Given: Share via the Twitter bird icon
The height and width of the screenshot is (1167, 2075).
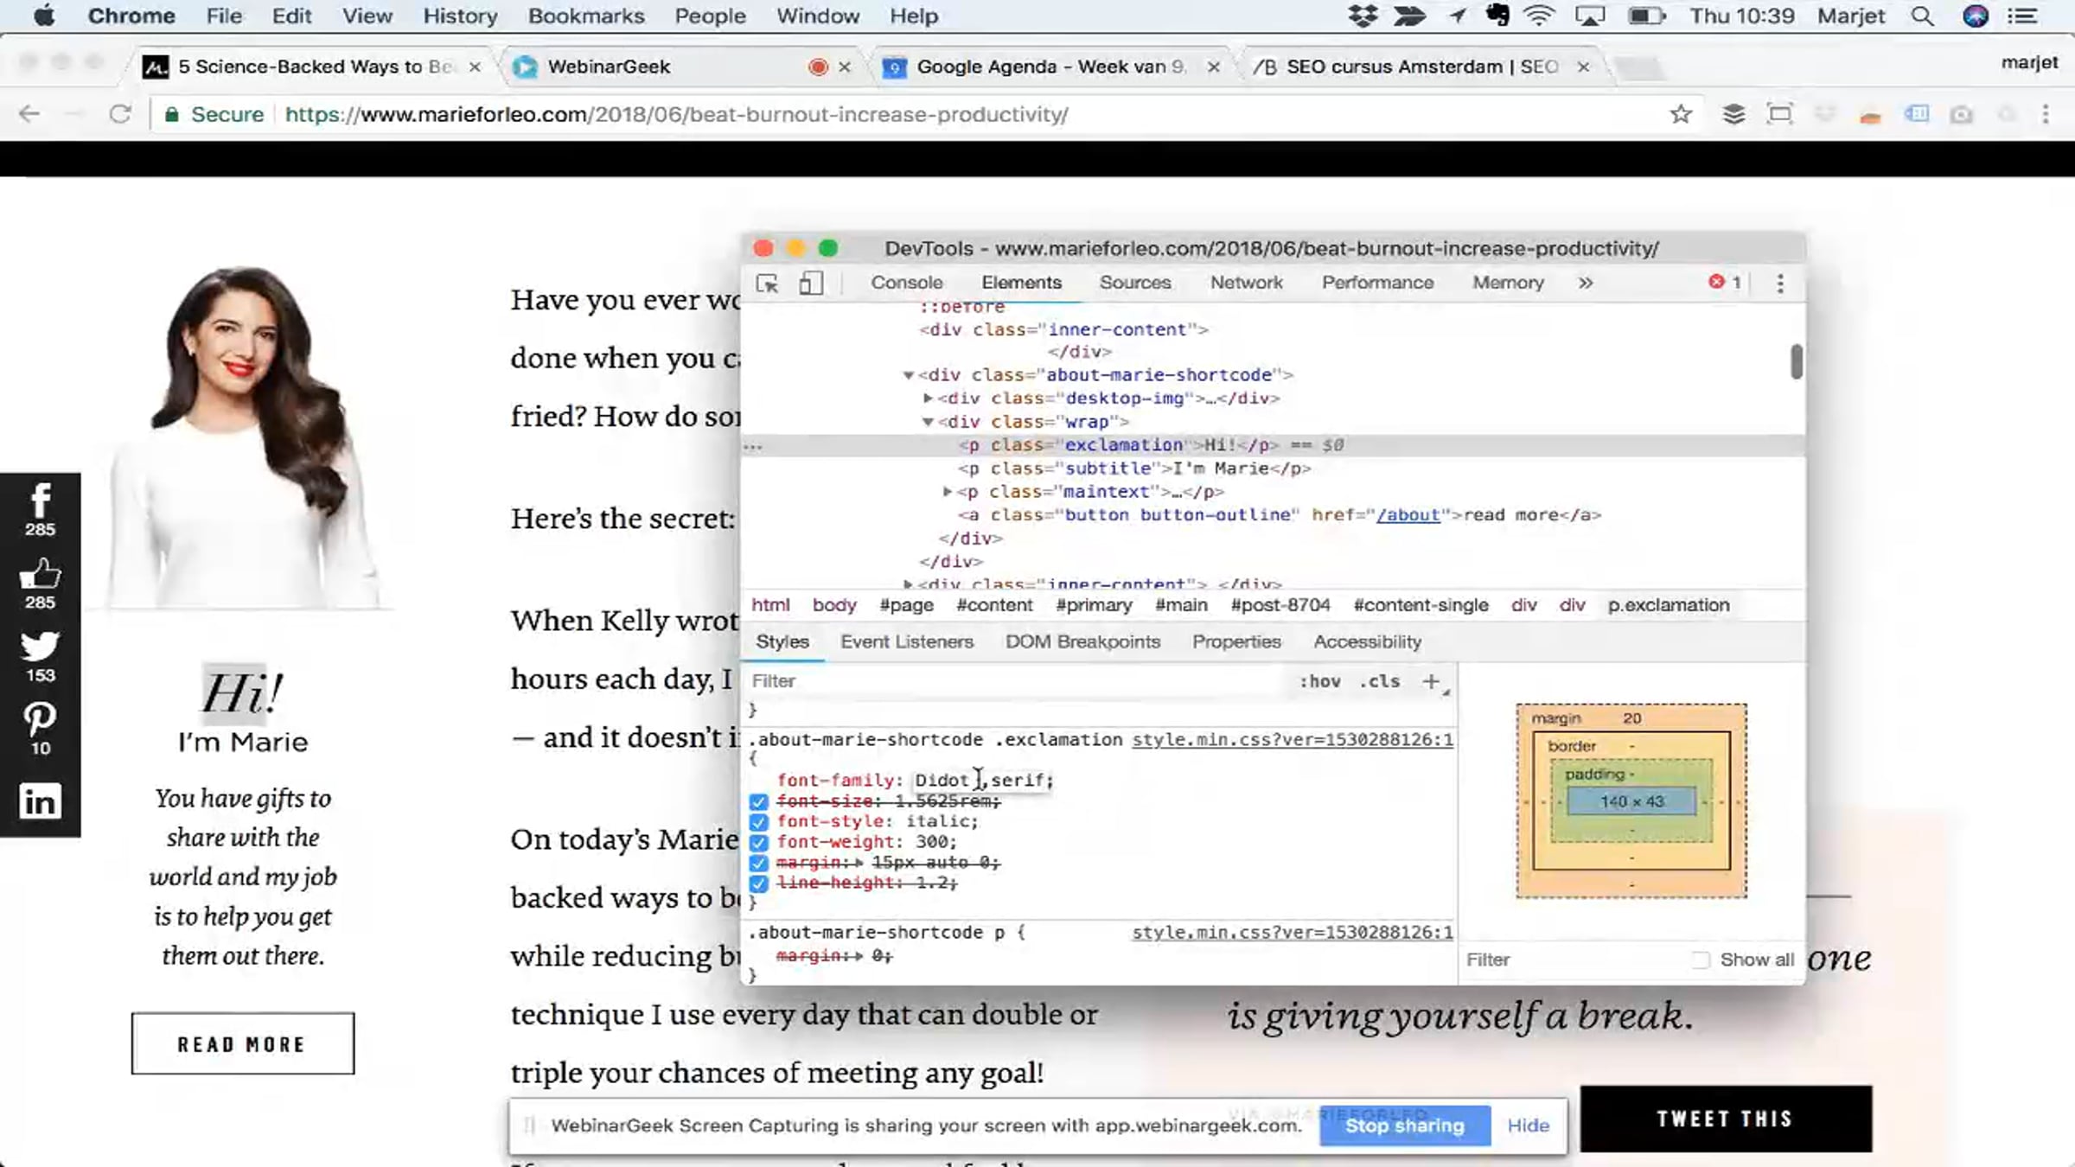Looking at the screenshot, I should pyautogui.click(x=40, y=647).
